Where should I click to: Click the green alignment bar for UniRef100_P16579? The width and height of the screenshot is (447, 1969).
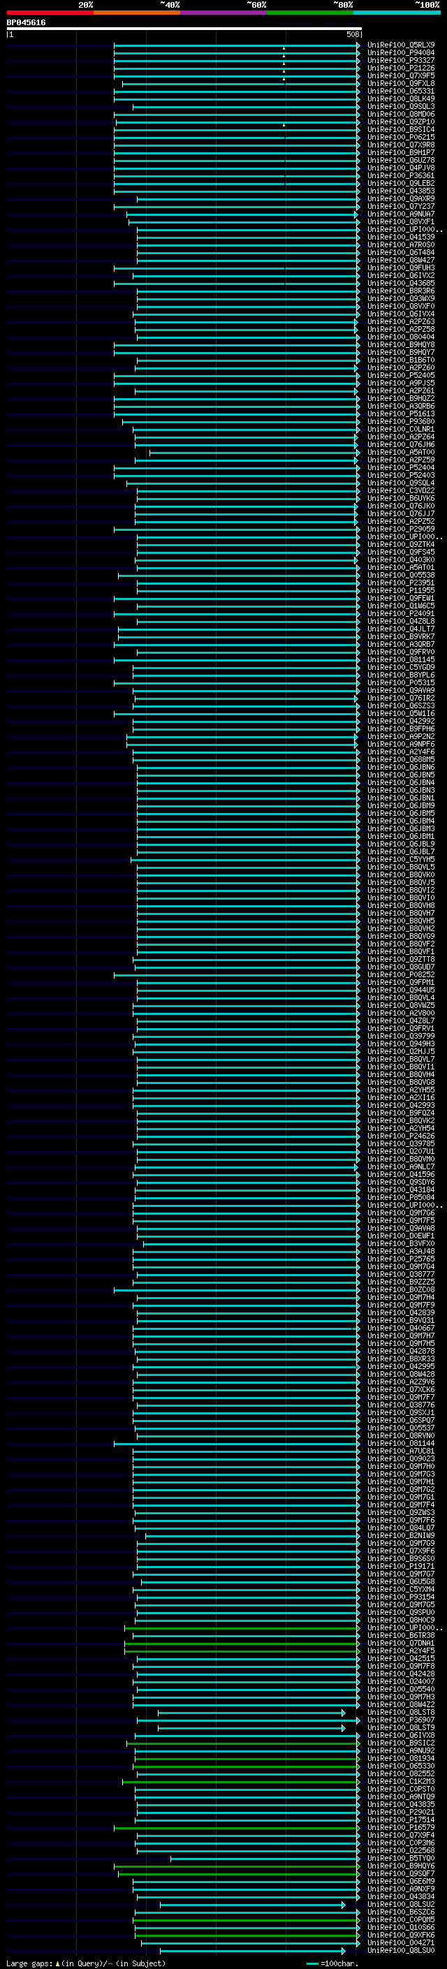tap(237, 1828)
